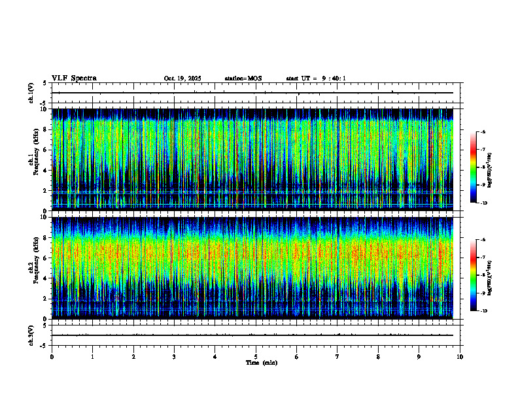Click the time axis tick label "5"
This screenshot has height=400, width=518.
(256, 357)
